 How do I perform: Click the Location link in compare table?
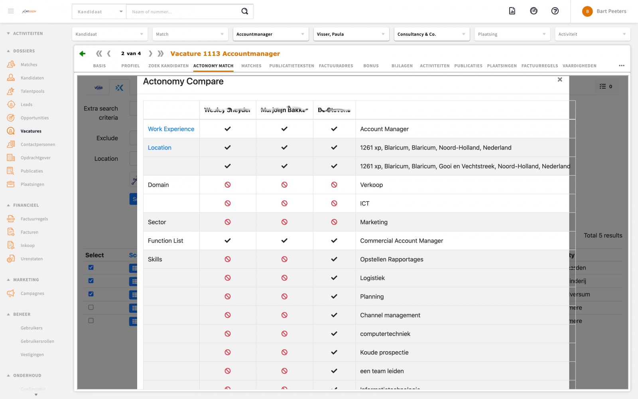point(159,148)
